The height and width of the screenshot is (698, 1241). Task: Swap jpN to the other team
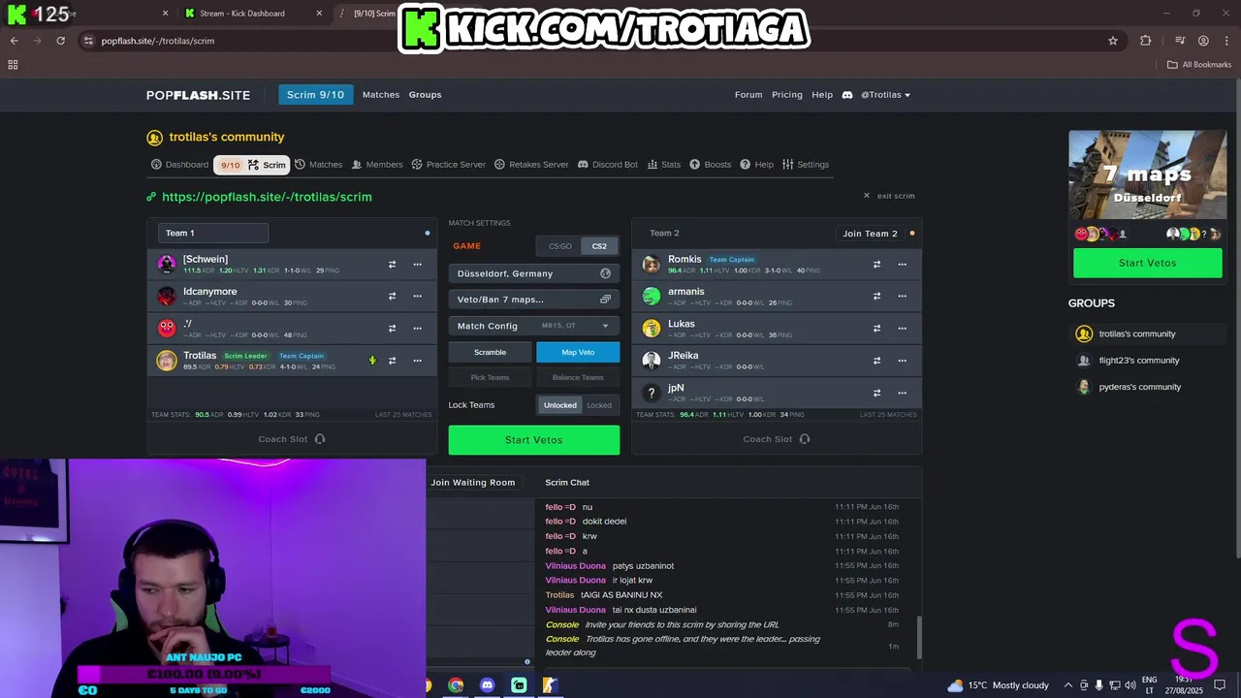(876, 393)
